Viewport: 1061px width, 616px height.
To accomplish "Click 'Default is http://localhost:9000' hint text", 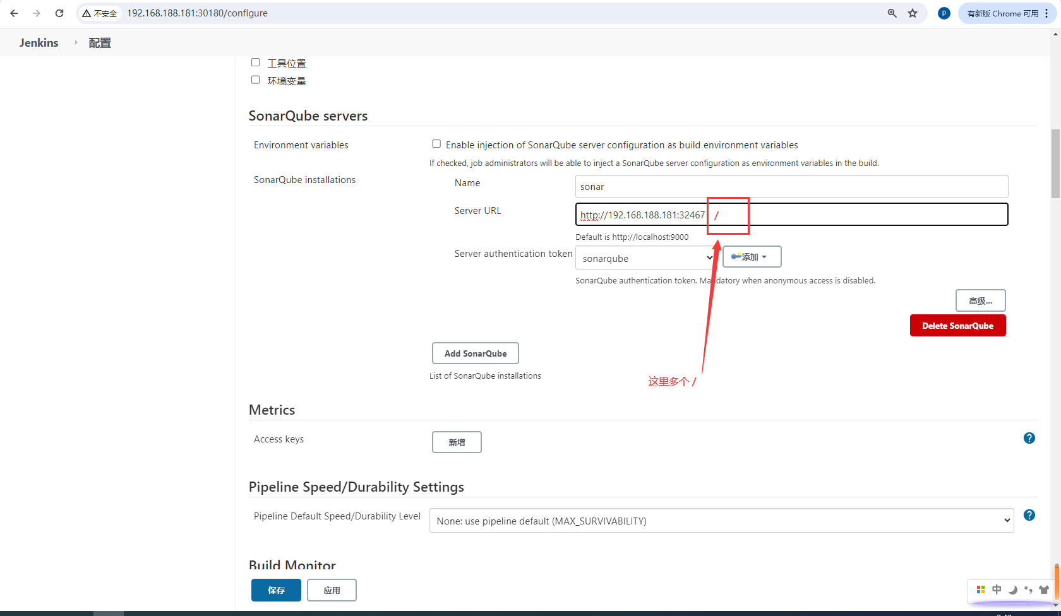I will tap(632, 237).
